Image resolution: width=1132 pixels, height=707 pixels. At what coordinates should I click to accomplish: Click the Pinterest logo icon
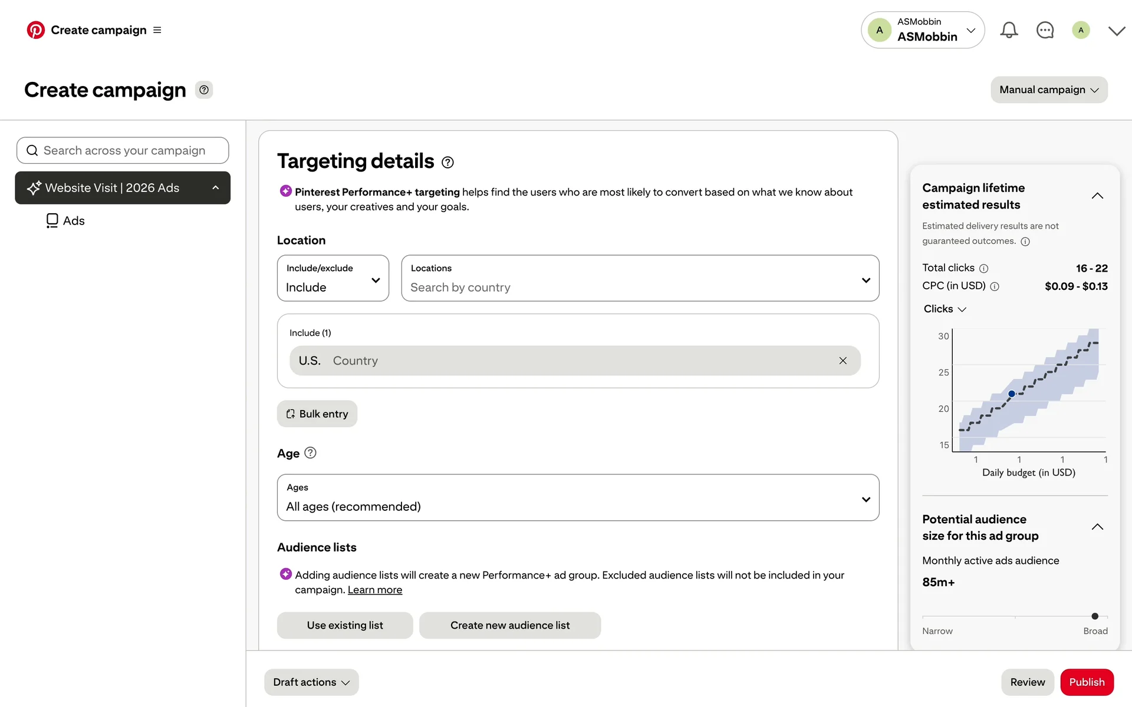pos(35,30)
